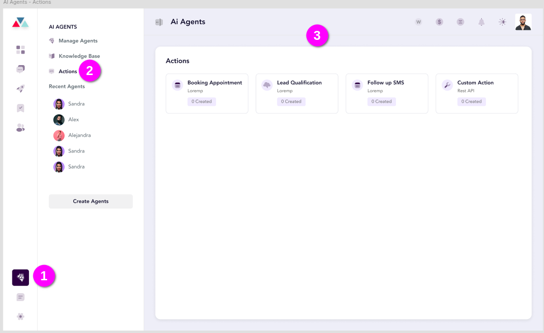Click the app logo in sidebar
This screenshot has width=544, height=333.
pos(20,22)
